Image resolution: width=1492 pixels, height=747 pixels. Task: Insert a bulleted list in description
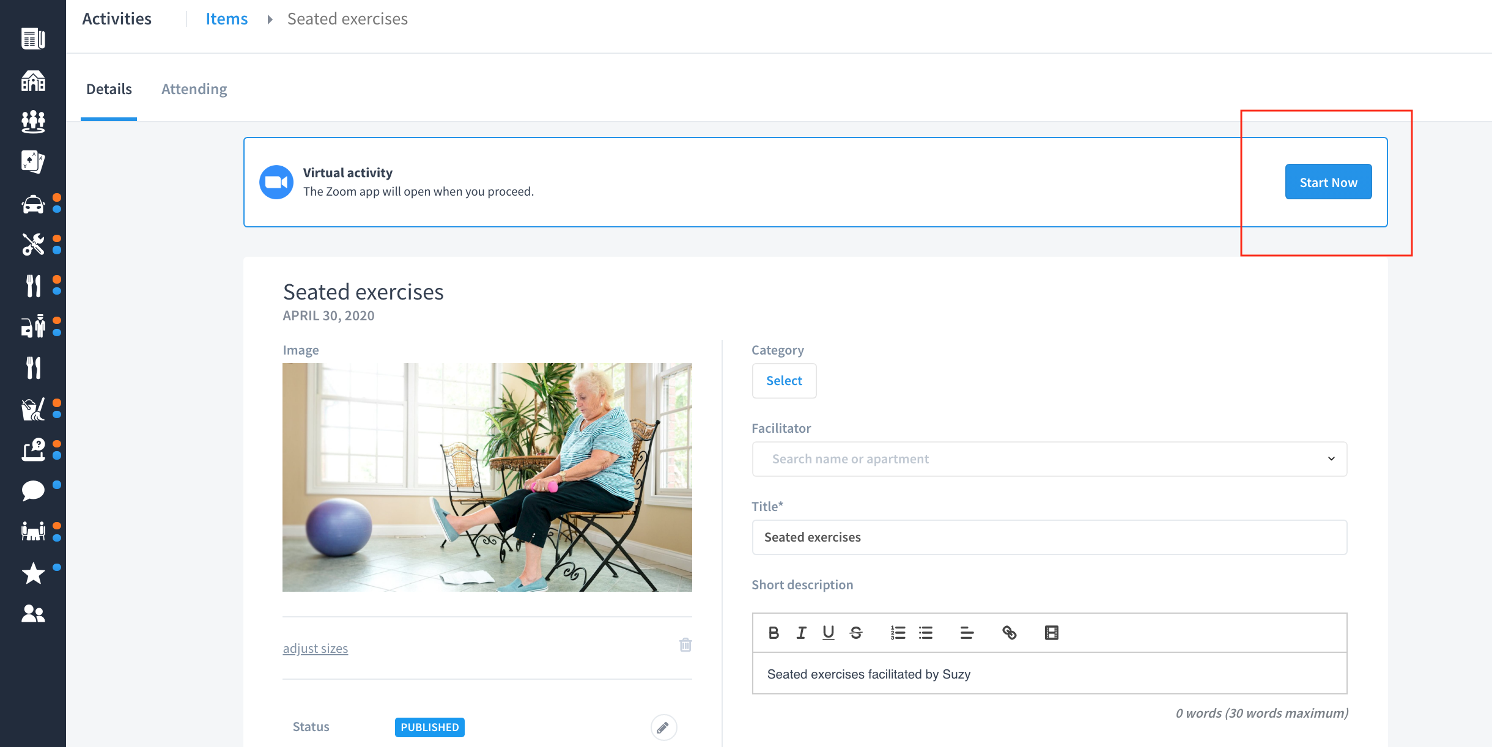[x=926, y=633]
